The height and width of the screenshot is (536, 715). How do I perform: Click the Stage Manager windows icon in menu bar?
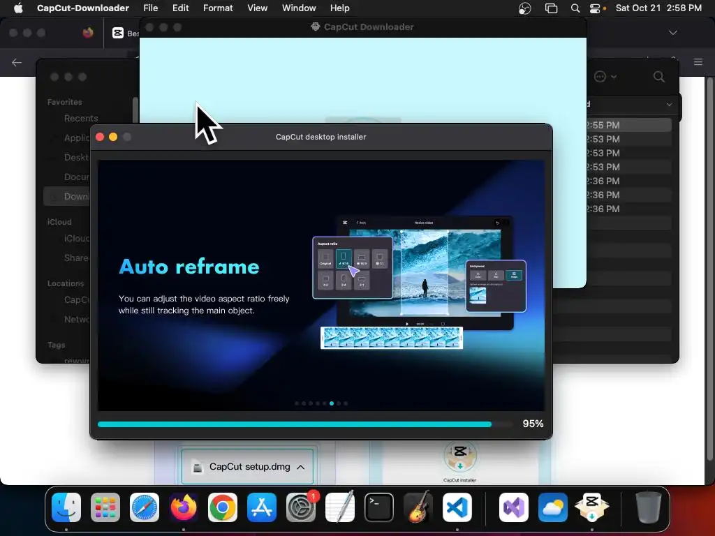click(552, 8)
